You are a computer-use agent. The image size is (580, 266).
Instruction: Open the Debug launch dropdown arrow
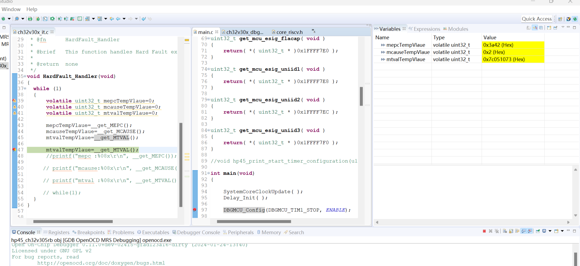pyautogui.click(x=9, y=19)
